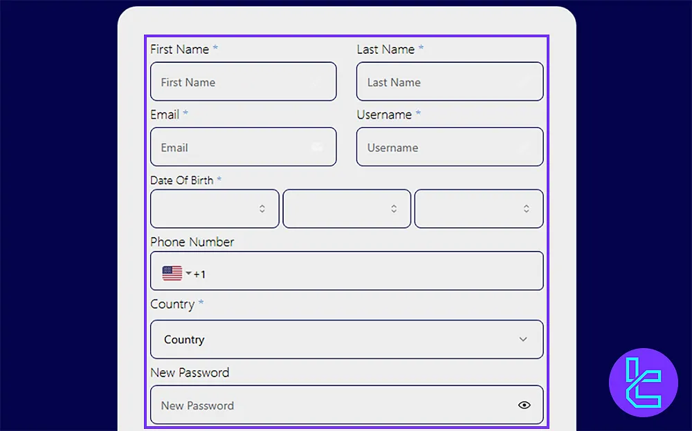The image size is (692, 431).
Task: Click the US flag icon
Action: 172,274
